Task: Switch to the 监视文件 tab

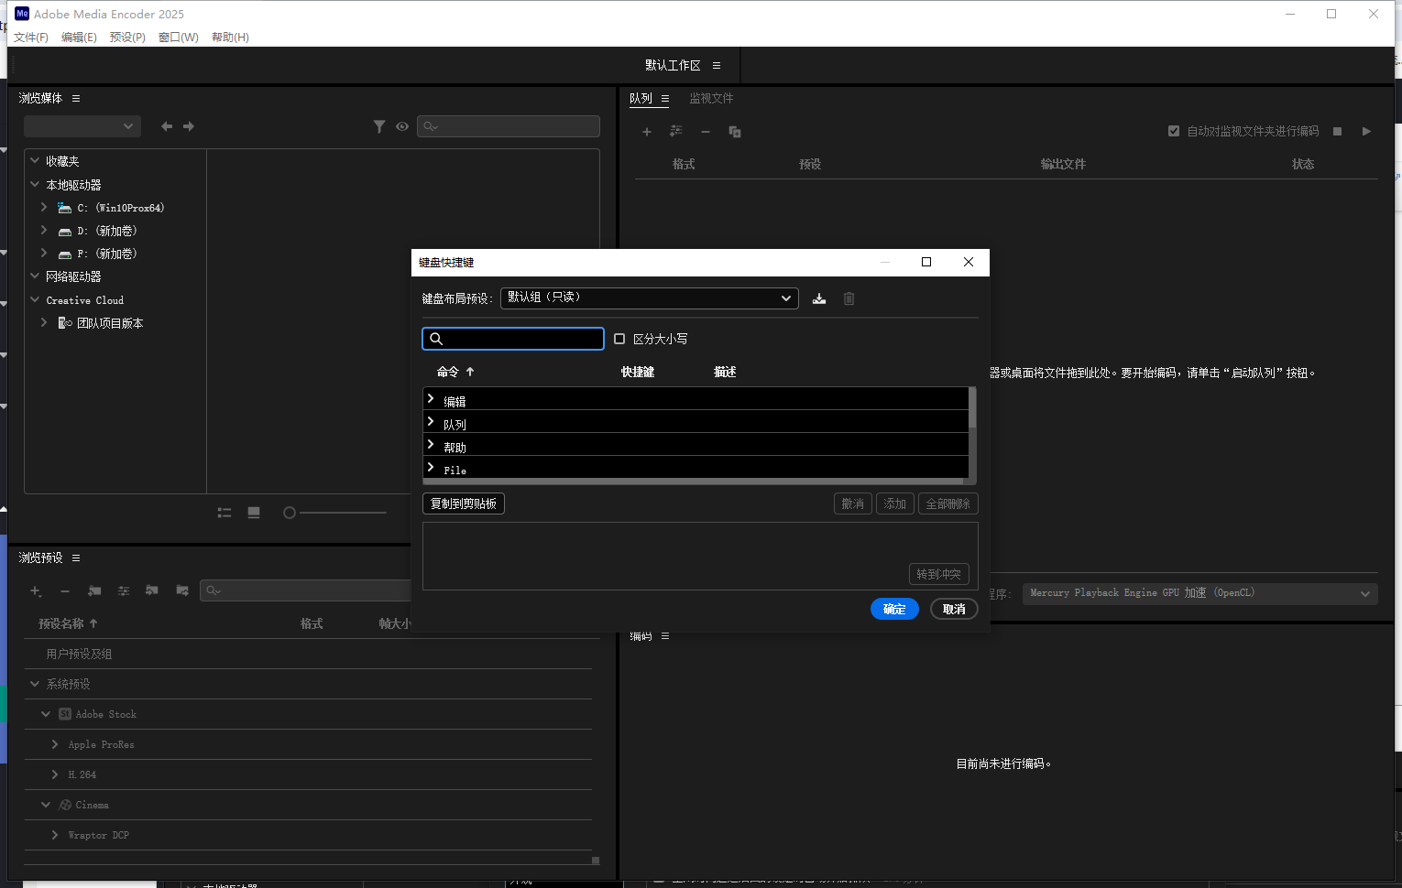Action: 711,99
